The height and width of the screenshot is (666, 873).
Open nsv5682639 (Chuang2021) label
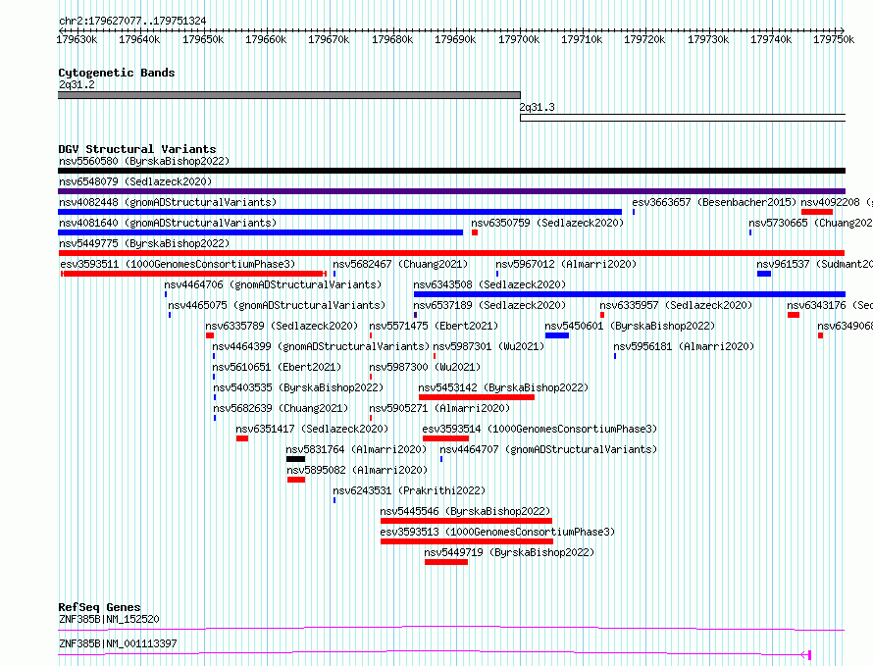tap(281, 408)
